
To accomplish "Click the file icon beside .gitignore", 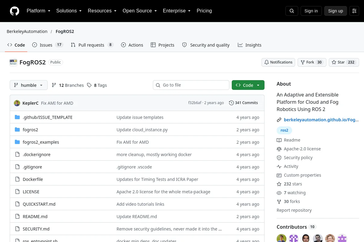I will click(17, 167).
